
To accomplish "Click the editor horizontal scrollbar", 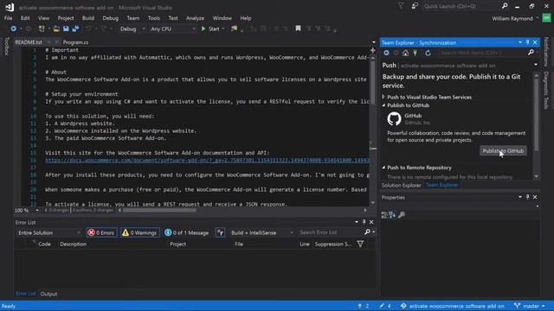I will pyautogui.click(x=159, y=210).
